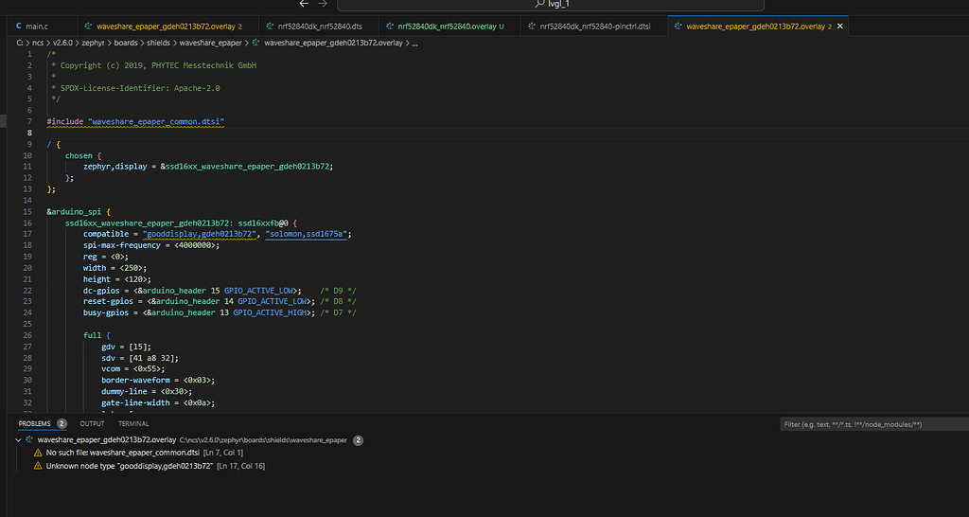Screen dimensions: 969x517
Task: Click warning icon beside 'No such file' problem
Action: [38, 454]
